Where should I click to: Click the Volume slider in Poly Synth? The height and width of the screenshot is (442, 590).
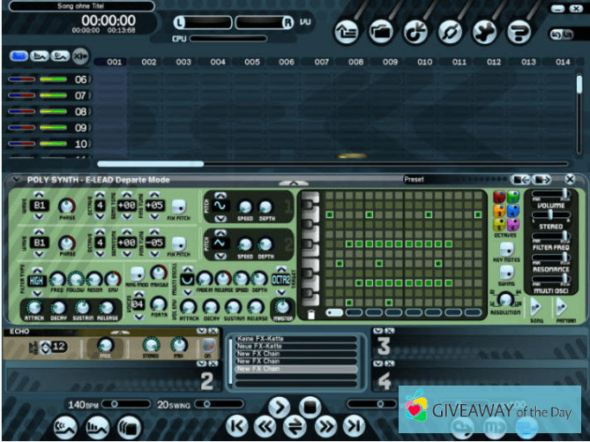pos(551,195)
